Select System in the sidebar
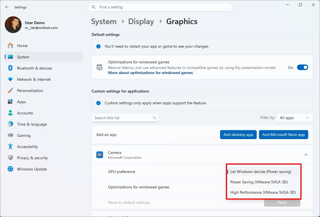Viewport: 320px width, 217px height. 44,57
